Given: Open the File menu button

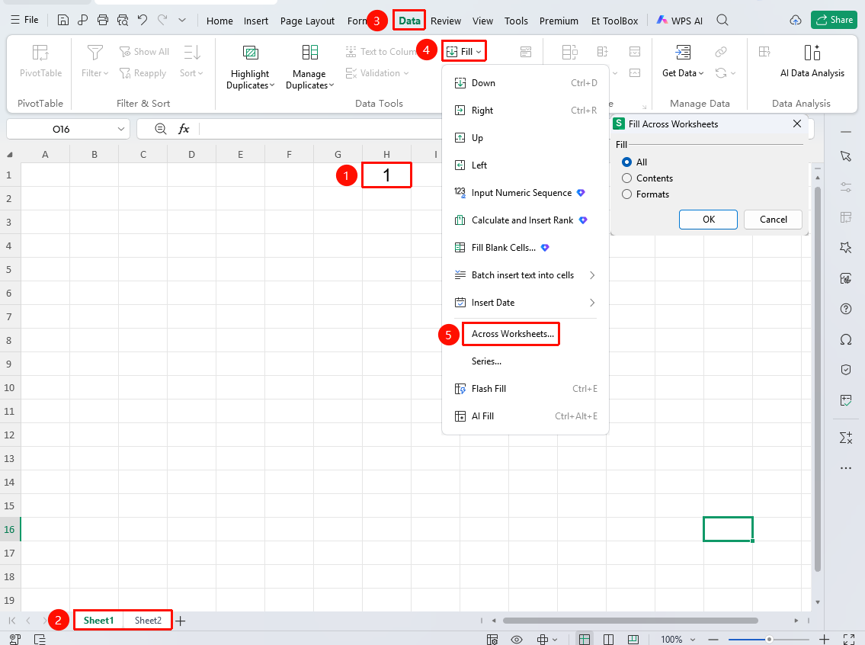Looking at the screenshot, I should pyautogui.click(x=24, y=20).
